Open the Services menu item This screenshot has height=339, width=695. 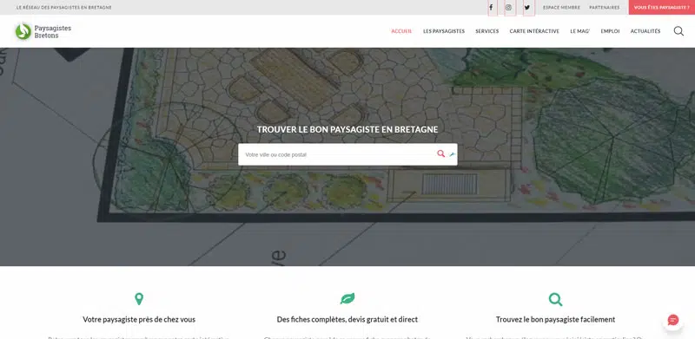click(487, 31)
